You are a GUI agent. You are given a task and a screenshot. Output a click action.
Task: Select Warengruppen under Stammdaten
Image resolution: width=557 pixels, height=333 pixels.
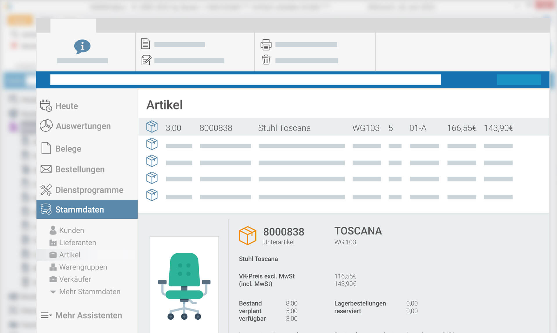coord(83,267)
